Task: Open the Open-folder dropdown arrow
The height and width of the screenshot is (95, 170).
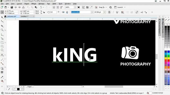Action: [8, 7]
